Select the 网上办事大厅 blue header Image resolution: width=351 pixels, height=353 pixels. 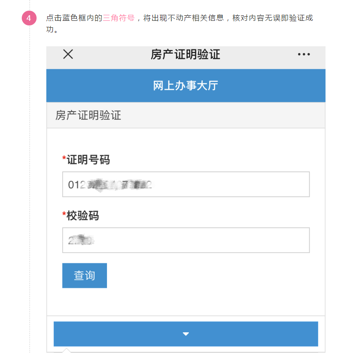186,86
